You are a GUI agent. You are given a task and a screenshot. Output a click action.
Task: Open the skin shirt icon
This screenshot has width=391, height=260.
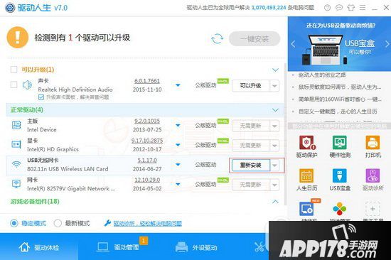(x=351, y=8)
